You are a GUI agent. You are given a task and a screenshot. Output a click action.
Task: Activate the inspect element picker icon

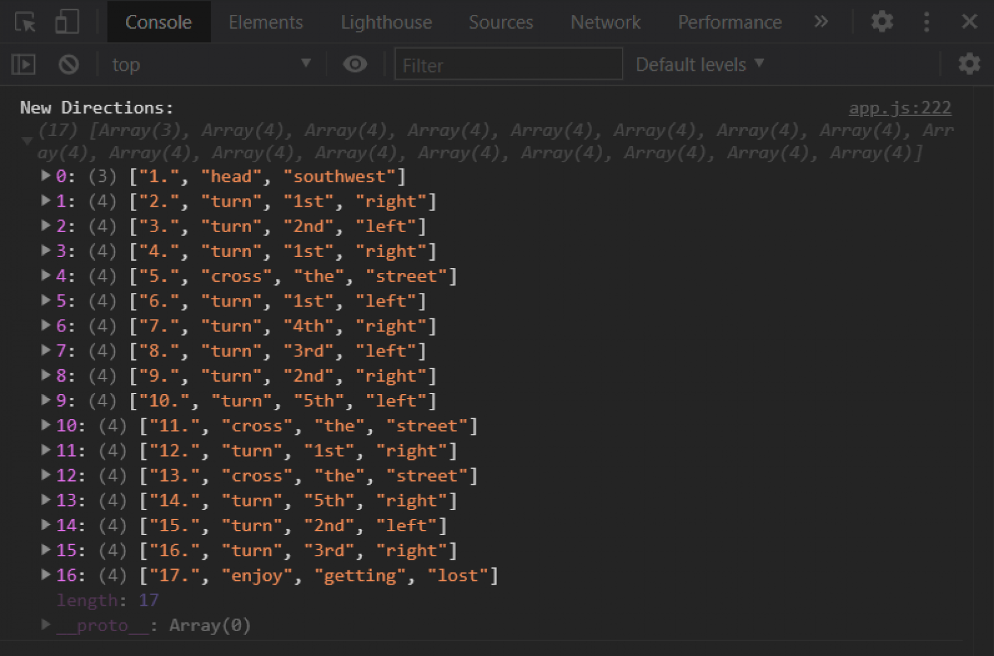(x=25, y=22)
